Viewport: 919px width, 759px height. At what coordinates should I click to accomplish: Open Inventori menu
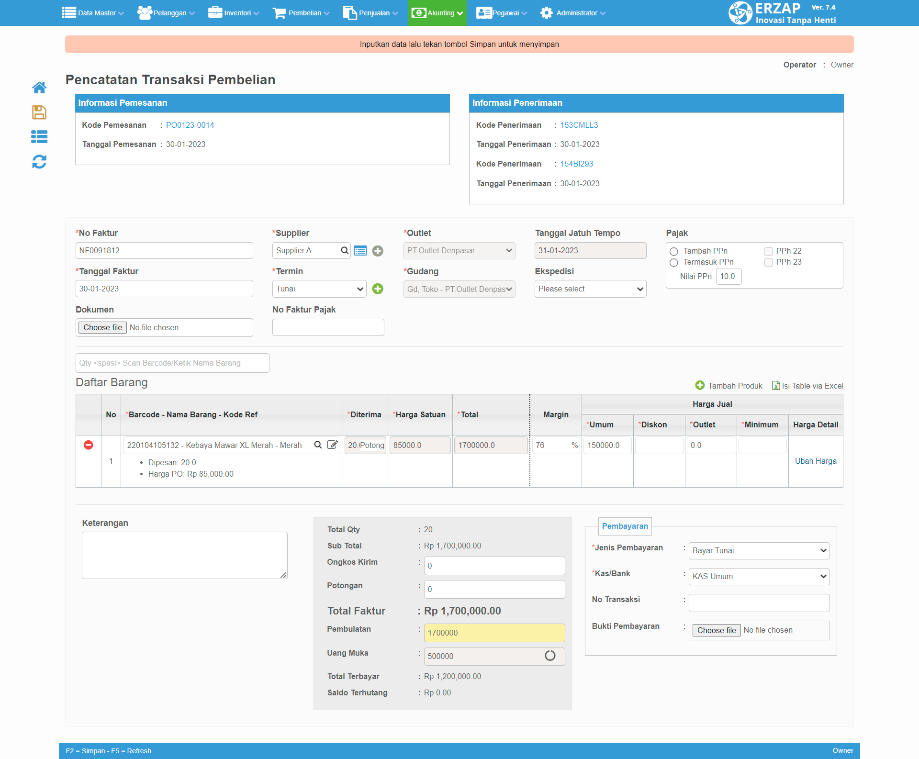[234, 13]
